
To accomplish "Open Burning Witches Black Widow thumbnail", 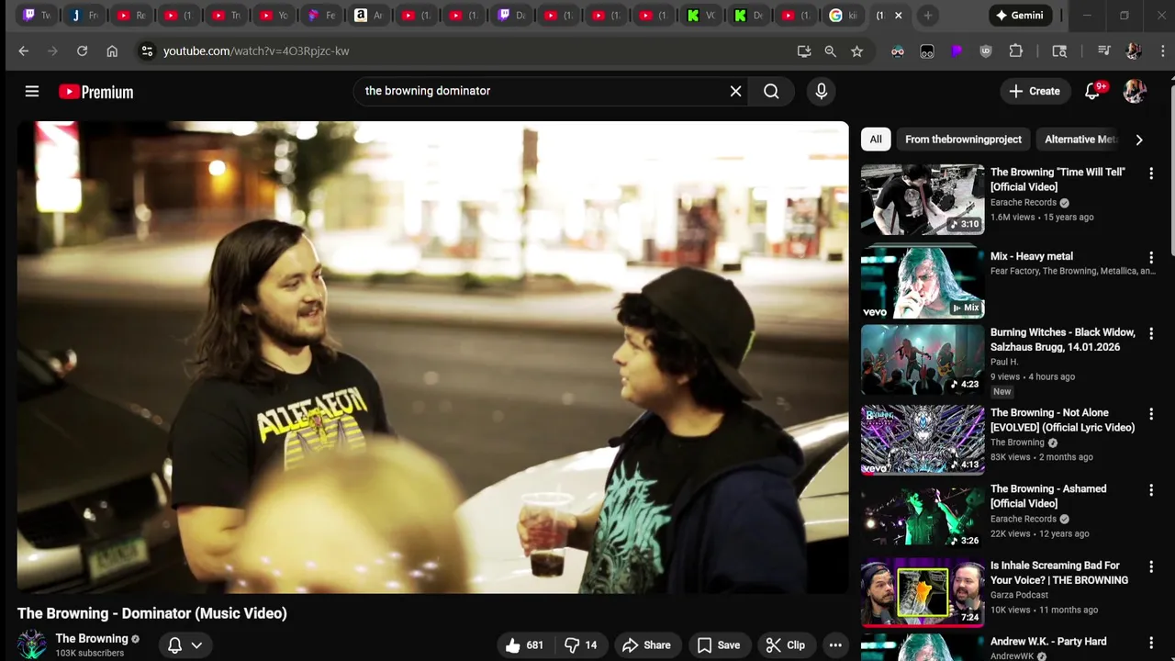I will [x=923, y=360].
